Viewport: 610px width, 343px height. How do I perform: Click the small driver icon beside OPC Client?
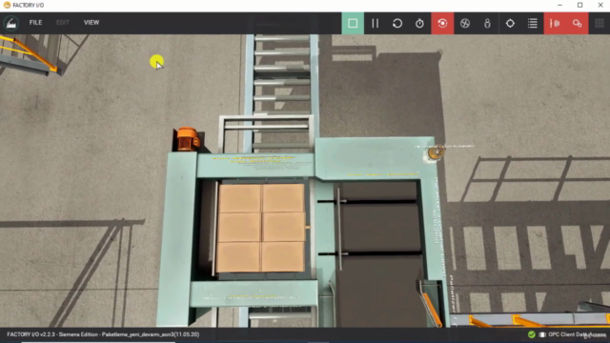coord(542,334)
